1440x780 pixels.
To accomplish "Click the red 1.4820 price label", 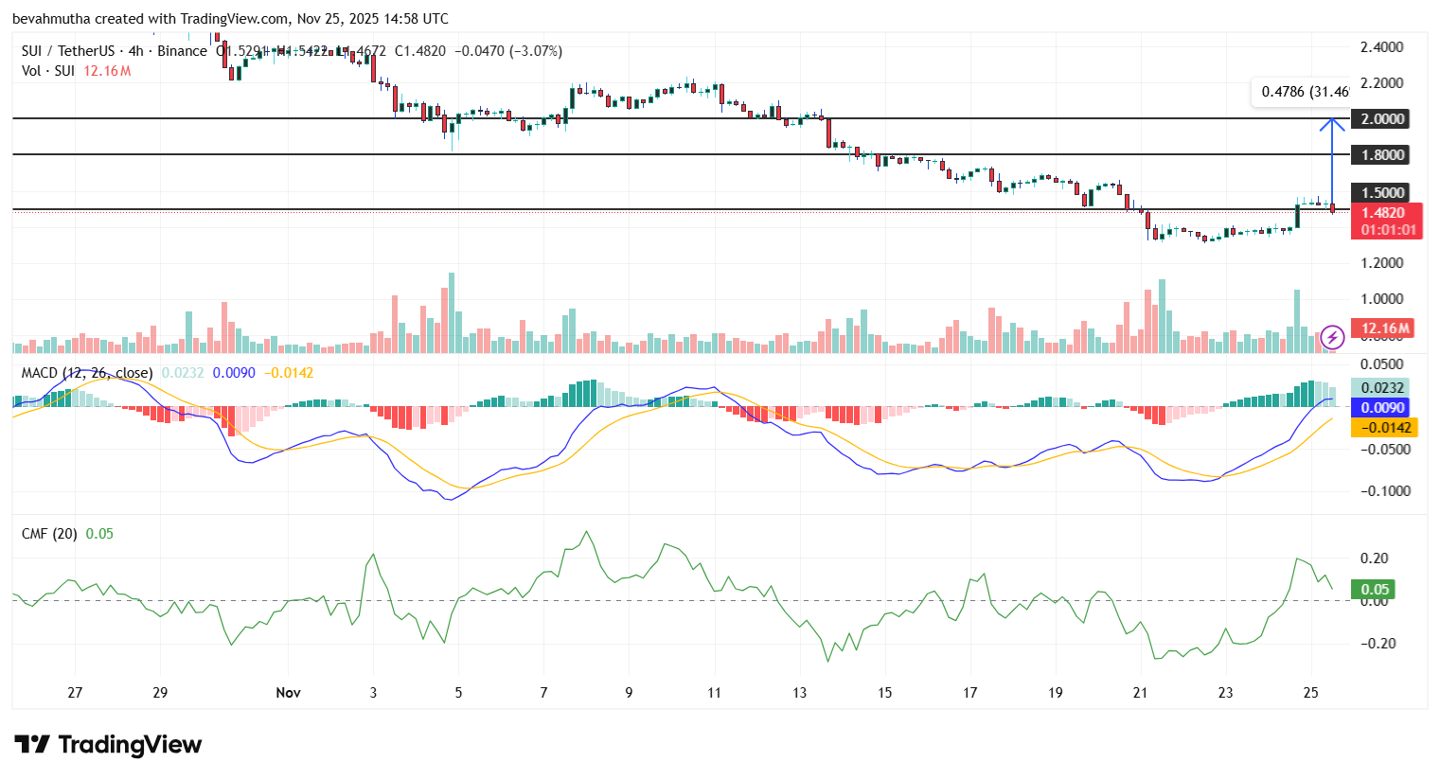I will [1385, 213].
